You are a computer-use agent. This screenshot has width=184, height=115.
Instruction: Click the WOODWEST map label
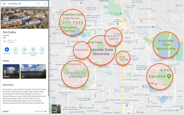coord(100,102)
